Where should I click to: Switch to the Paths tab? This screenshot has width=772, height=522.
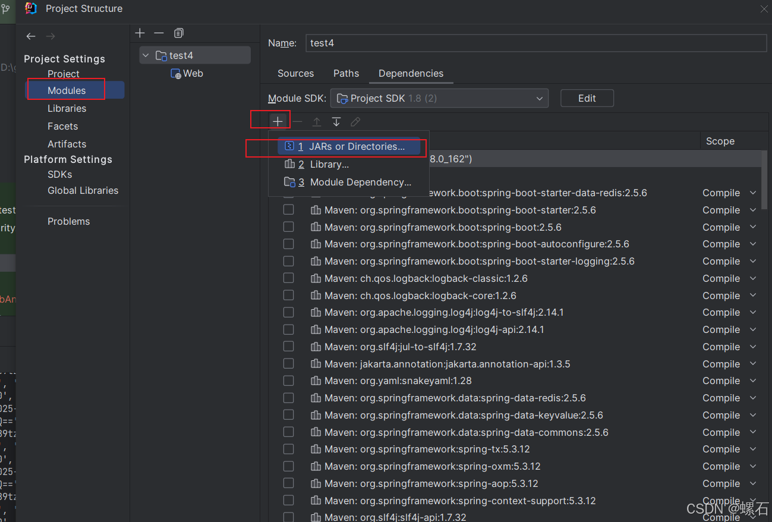pos(346,73)
